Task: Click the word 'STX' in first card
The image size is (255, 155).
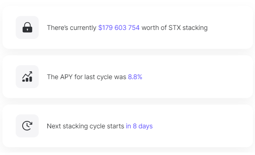Action: click(x=175, y=27)
